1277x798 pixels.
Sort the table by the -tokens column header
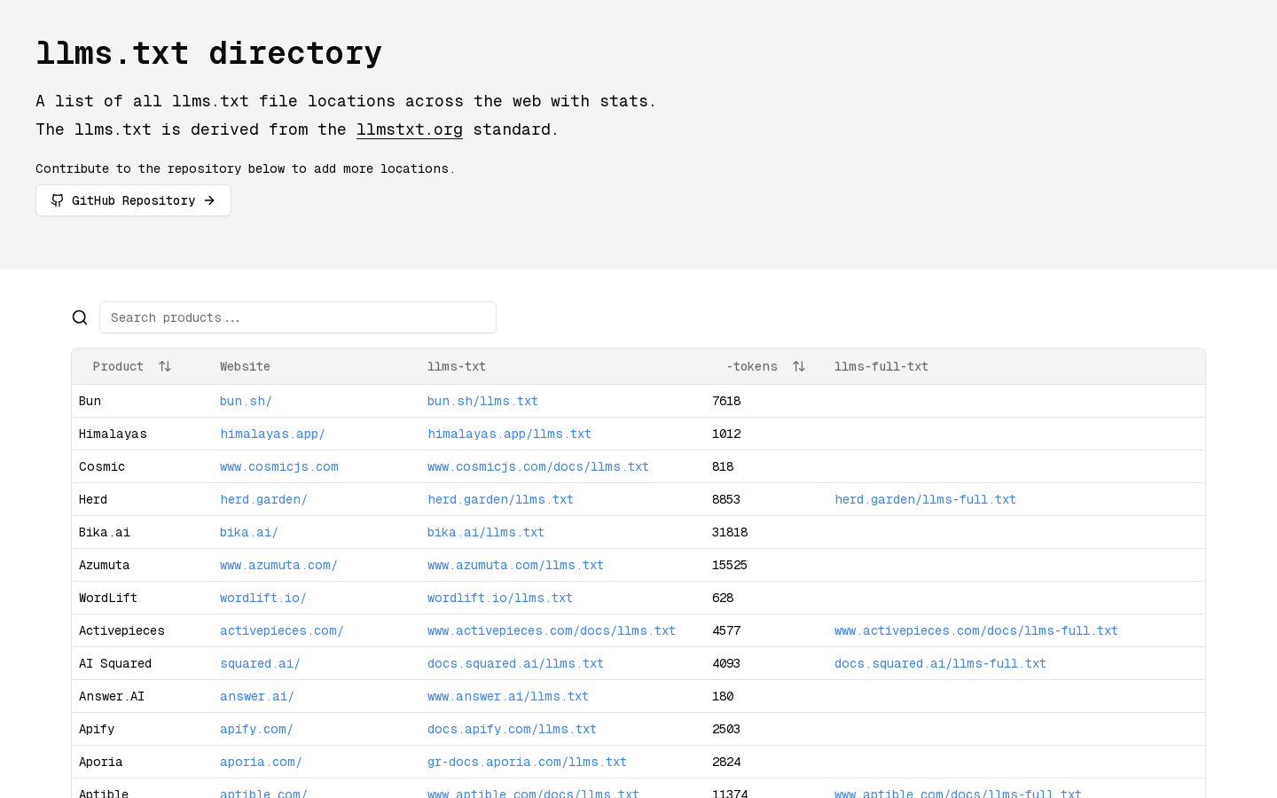pos(752,366)
